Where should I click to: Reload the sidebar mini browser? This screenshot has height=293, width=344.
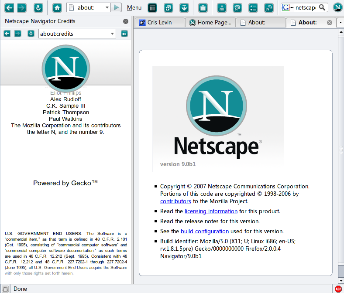point(31,34)
